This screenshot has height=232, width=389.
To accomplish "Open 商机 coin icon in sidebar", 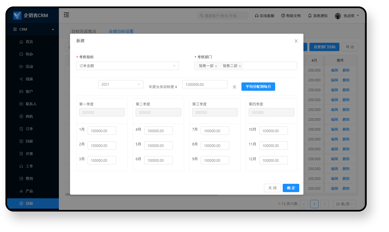I will click(21, 116).
